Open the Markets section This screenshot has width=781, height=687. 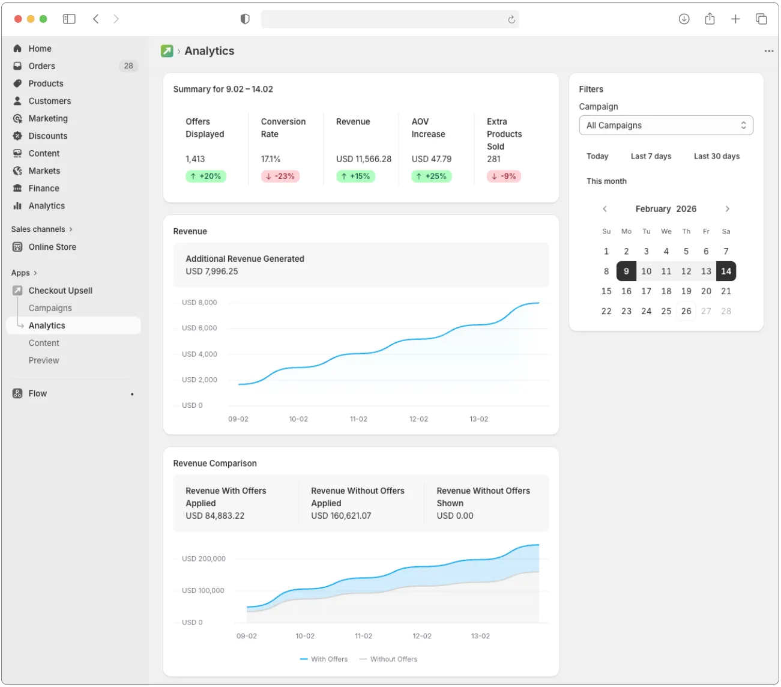[44, 171]
